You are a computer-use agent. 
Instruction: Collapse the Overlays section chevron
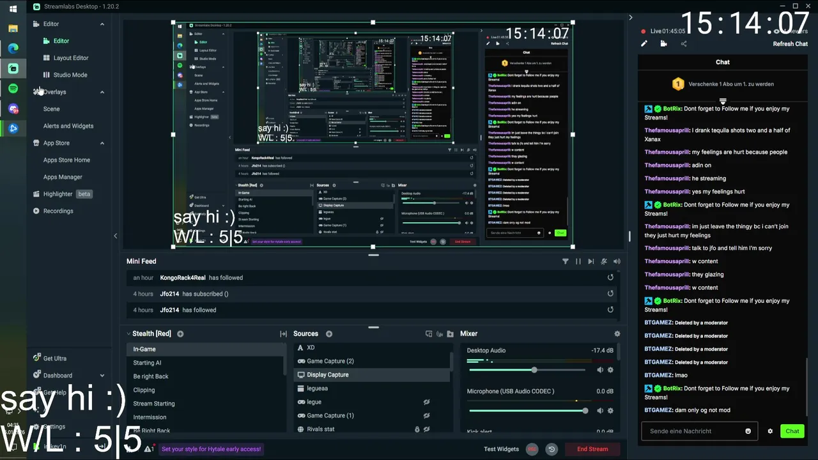click(102, 92)
